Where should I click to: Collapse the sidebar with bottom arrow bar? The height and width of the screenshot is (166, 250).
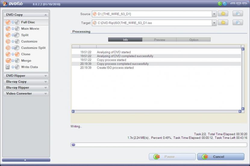pos(26,160)
